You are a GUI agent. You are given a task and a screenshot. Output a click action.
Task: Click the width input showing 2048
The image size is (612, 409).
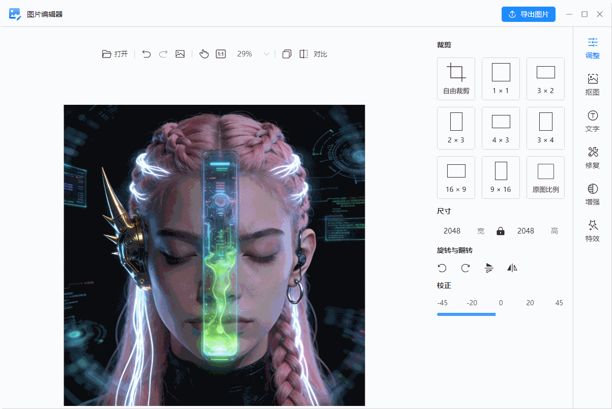coord(452,230)
